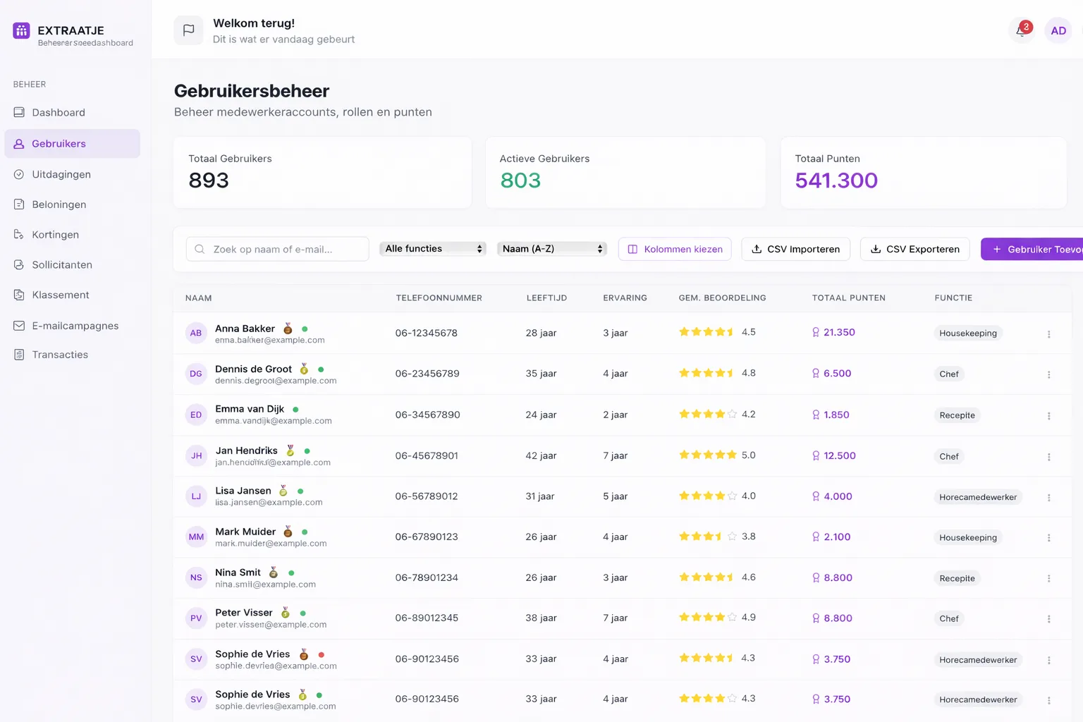Screen dimensions: 1083x722
Task: Click the medal badge next to Dennis de Groot
Action: [304, 369]
